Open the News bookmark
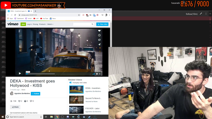The width and height of the screenshot is (212, 119). pos(53,19)
